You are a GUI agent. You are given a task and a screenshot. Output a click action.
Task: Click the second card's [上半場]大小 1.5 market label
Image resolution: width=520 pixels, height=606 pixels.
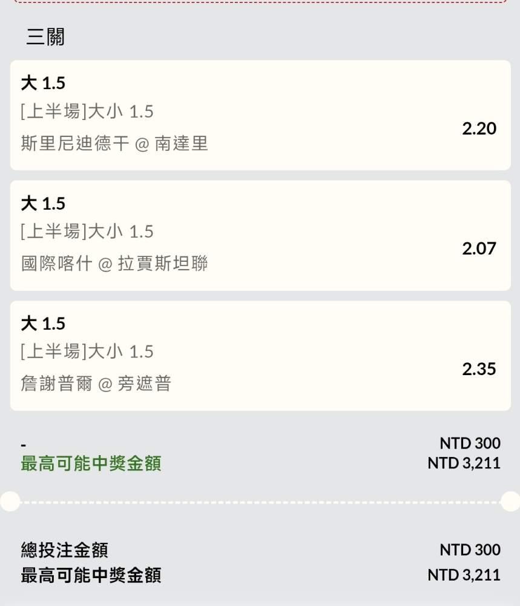tap(87, 231)
